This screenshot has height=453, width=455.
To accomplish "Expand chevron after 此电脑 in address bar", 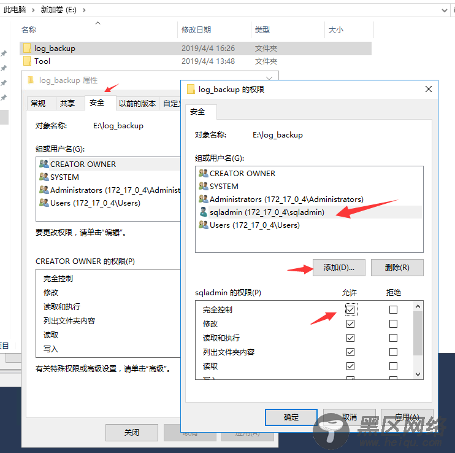I will [33, 10].
